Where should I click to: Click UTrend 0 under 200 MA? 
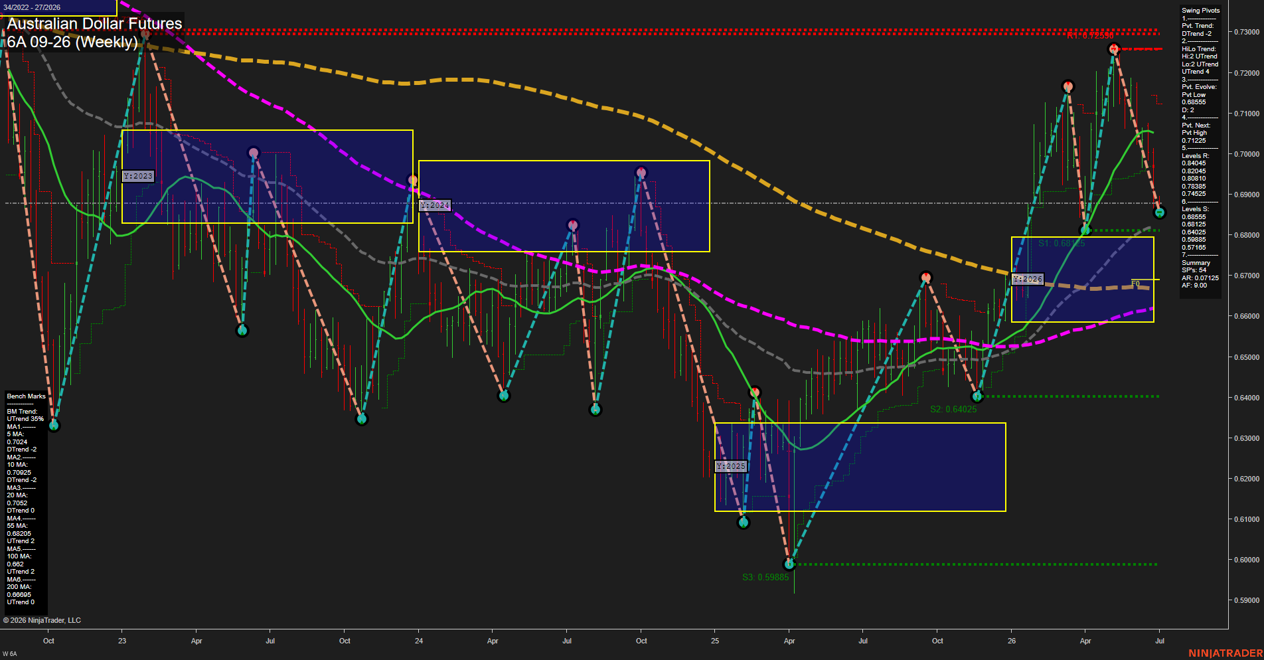point(21,602)
